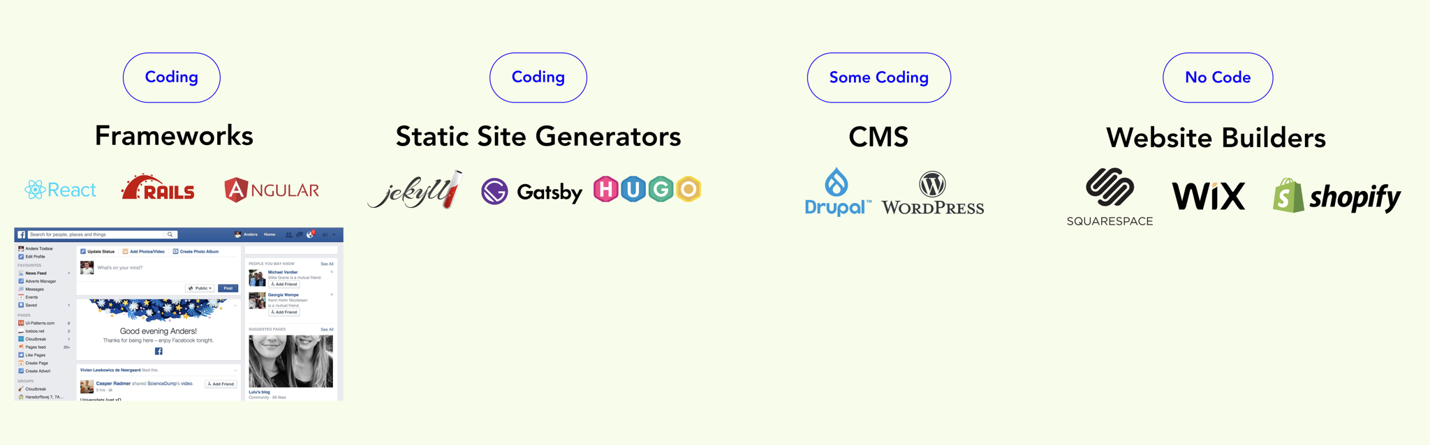Image resolution: width=1430 pixels, height=445 pixels.
Task: Select the Rails logo
Action: (158, 188)
